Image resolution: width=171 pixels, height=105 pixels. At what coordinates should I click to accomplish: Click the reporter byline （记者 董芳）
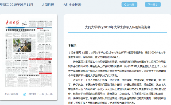click(76, 52)
